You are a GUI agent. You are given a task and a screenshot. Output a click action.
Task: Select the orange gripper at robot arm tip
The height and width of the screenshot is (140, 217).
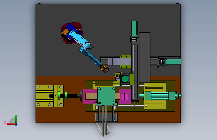click(105, 69)
